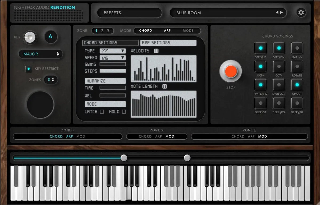Viewport: 320px width, 205px height.
Task: Click the left keyboard zone slider handle
Action: (x=123, y=158)
